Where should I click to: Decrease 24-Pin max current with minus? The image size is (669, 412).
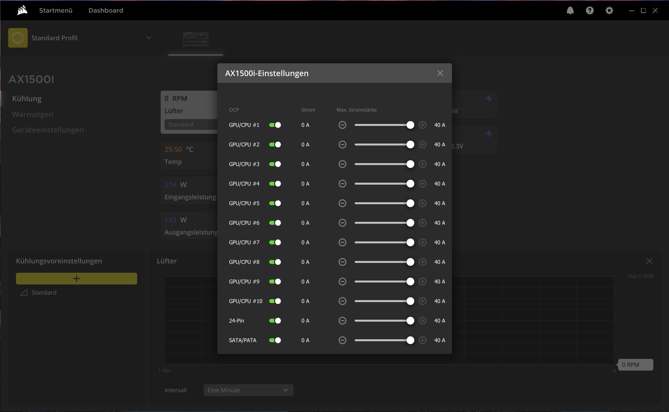pos(342,321)
